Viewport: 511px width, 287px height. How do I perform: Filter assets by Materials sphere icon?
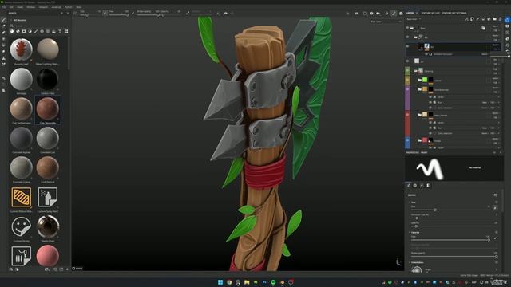coord(12,31)
